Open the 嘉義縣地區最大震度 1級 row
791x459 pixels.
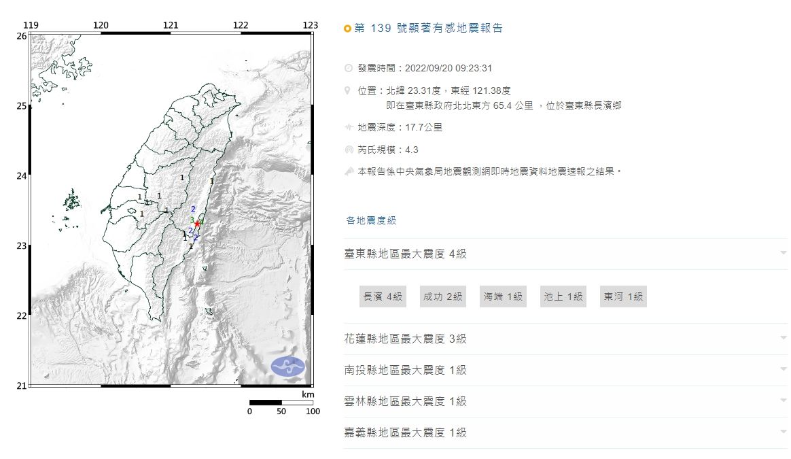406,432
